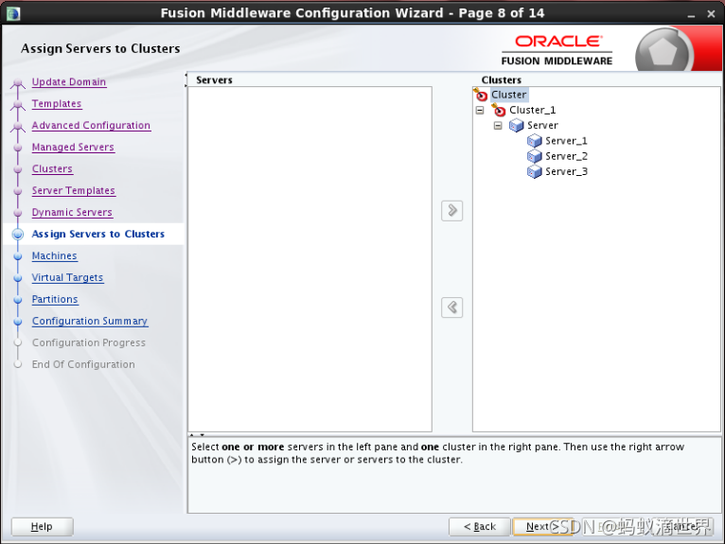Screen dimensions: 725x544
Task: Jump to the Managed Servers step
Action: pyautogui.click(x=73, y=147)
